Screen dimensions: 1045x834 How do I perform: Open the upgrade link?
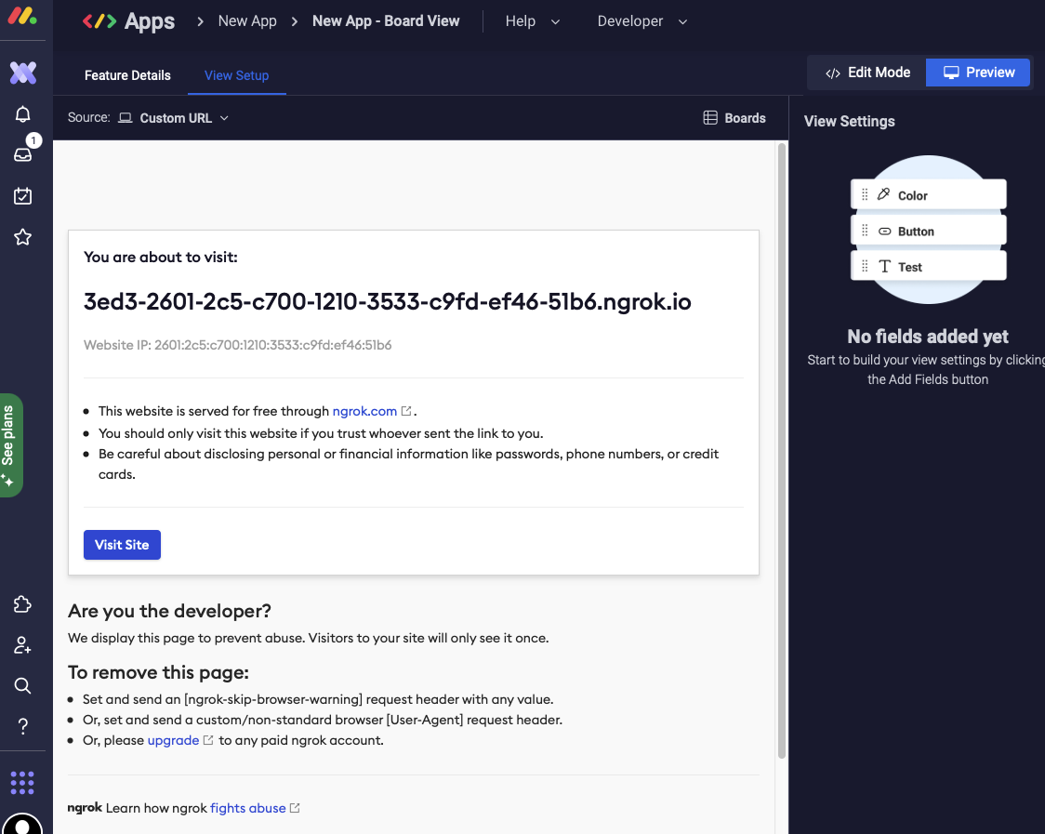[173, 741]
